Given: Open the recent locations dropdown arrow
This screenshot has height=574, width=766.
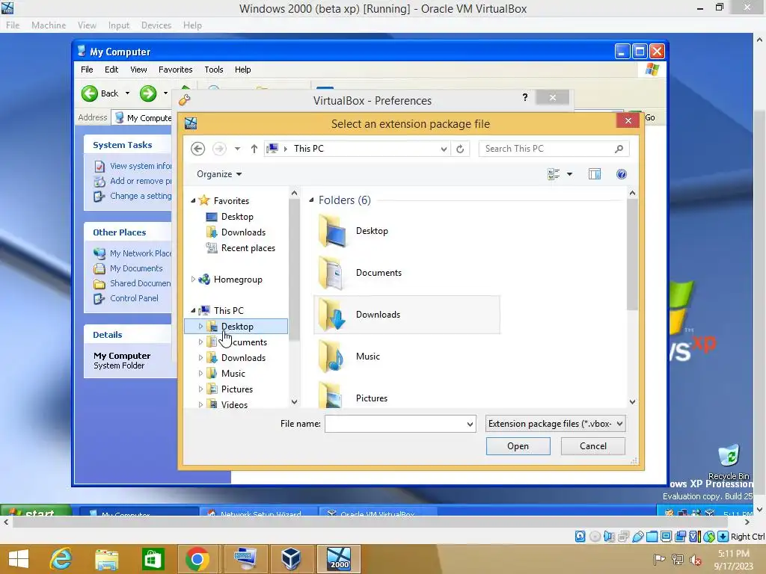Looking at the screenshot, I should coord(237,149).
